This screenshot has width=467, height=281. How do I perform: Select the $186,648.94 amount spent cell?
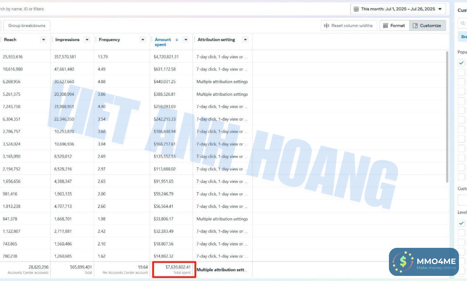pyautogui.click(x=165, y=132)
